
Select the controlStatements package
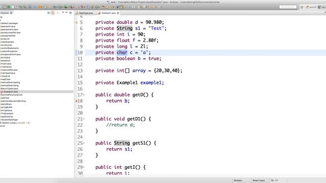(x=10, y=48)
